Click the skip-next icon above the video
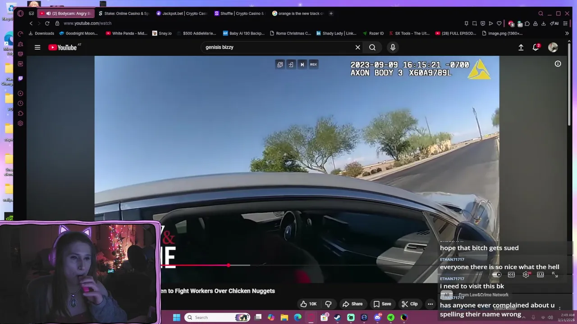The image size is (577, 324). pyautogui.click(x=302, y=64)
